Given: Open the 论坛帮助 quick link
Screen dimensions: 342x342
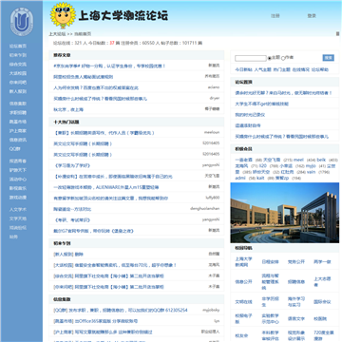Looking at the screenshot, I should click(320, 69).
